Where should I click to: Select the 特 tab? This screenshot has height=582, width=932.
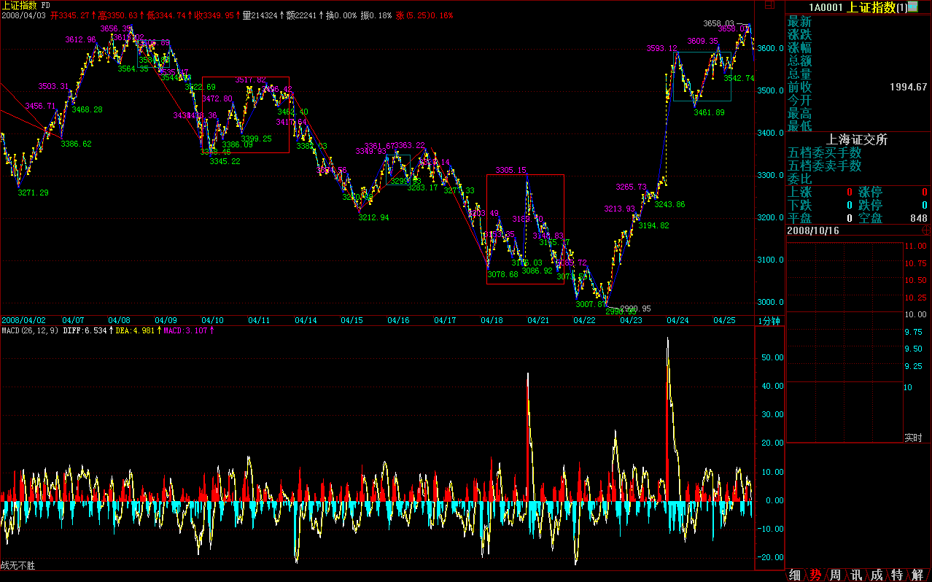click(897, 575)
